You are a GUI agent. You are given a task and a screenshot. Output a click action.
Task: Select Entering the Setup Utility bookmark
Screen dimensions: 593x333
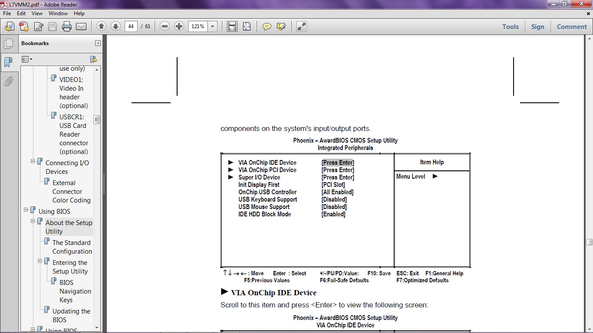click(x=70, y=267)
